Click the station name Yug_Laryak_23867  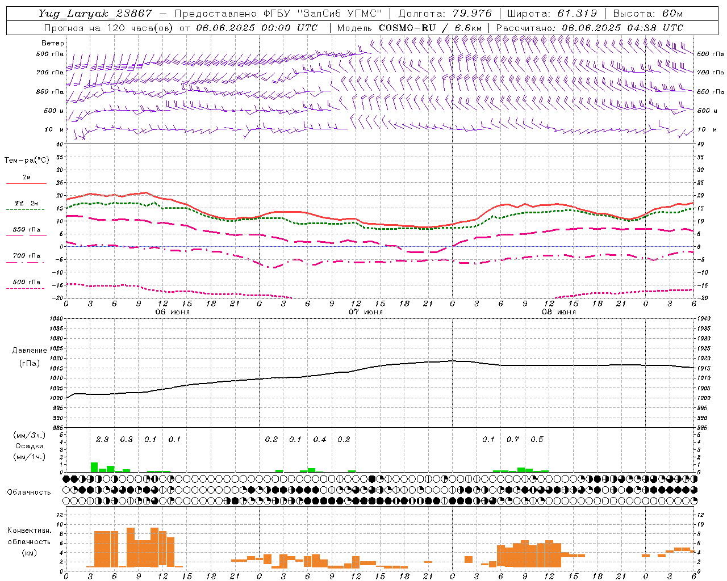coord(95,14)
